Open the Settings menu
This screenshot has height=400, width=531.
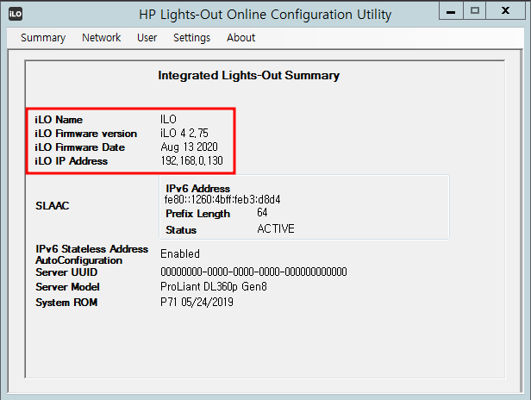(191, 38)
